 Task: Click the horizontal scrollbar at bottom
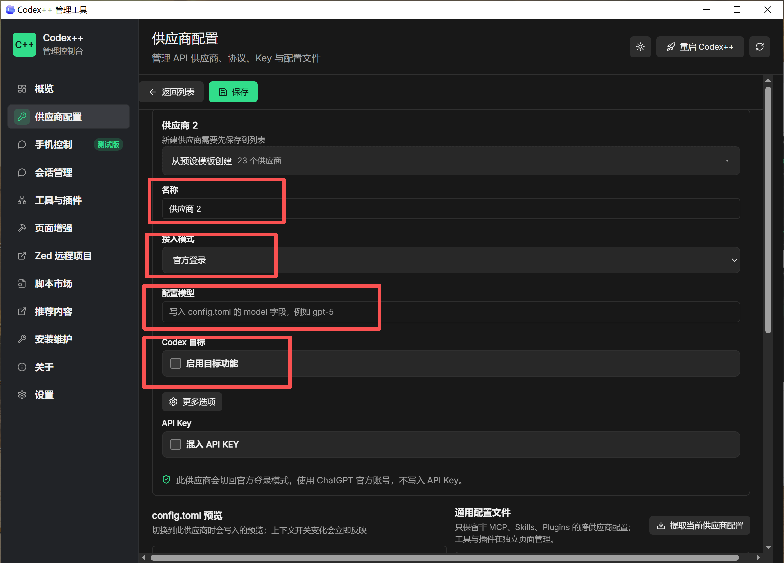pyautogui.click(x=444, y=557)
